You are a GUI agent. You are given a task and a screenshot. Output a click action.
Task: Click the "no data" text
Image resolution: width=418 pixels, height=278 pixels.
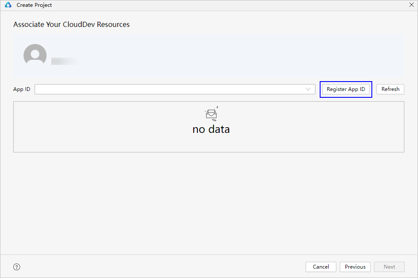(x=211, y=129)
